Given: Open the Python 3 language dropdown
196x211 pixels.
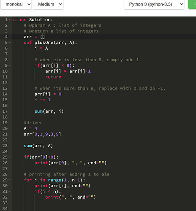Looking at the screenshot, I should 154,4.
